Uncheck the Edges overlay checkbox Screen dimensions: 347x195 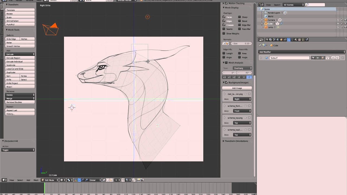[x=224, y=21]
